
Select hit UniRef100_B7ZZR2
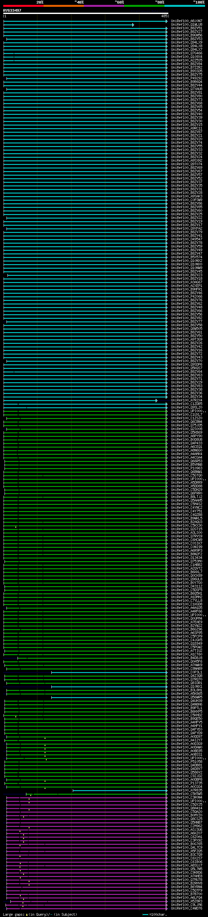pyautogui.click(x=187, y=67)
